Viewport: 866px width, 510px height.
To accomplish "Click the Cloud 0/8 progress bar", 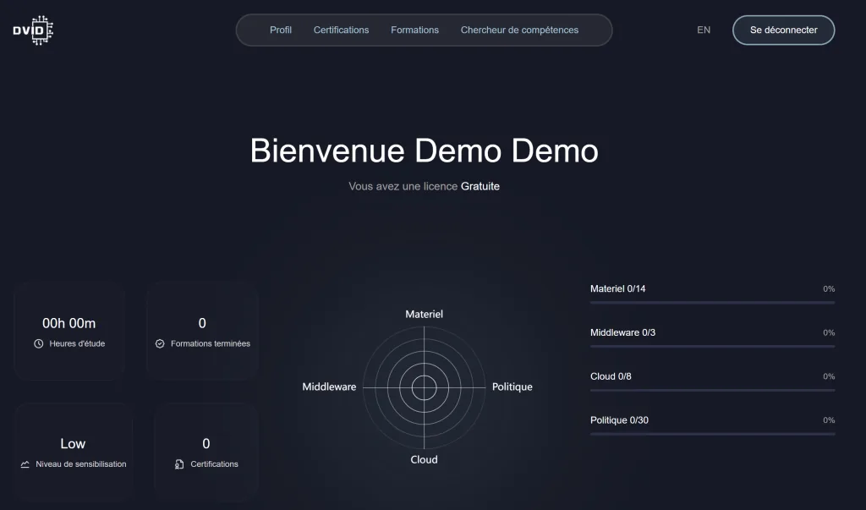I will (x=712, y=390).
